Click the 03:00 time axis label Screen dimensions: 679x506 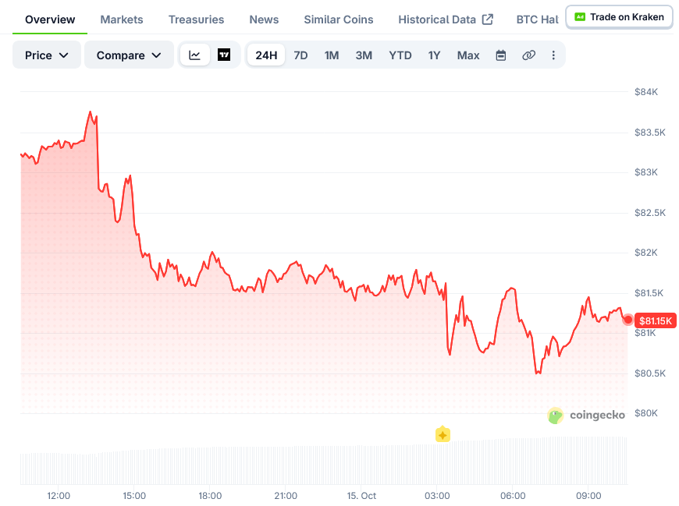pyautogui.click(x=437, y=496)
